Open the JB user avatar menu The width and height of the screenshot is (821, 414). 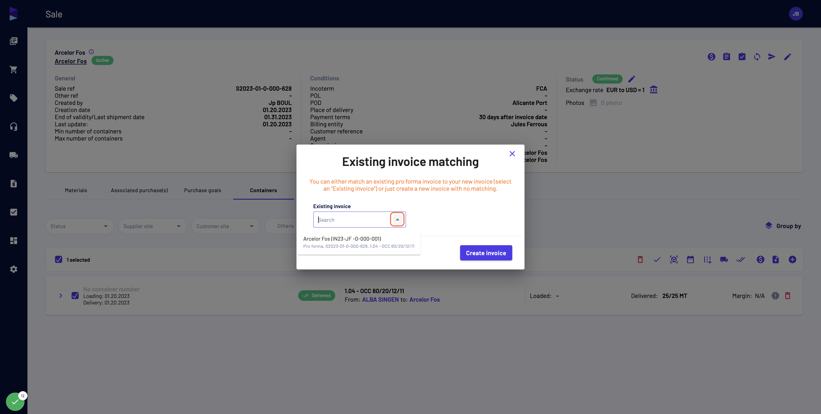point(796,14)
